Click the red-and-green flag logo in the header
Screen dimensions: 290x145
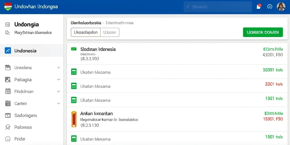point(8,7)
